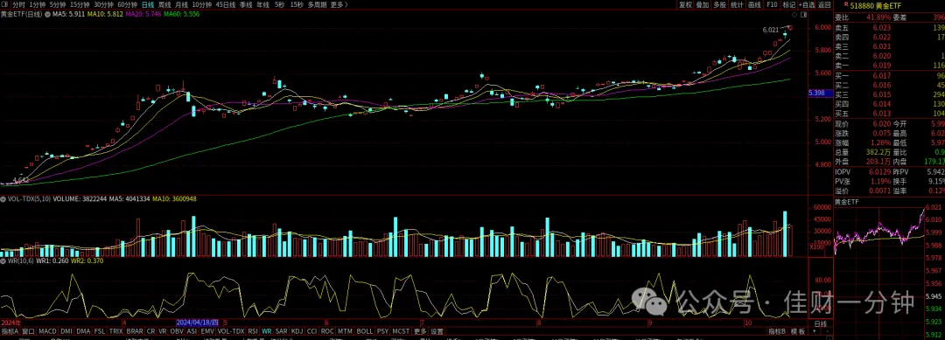Open the 多周期 multi-period selector
The image size is (945, 340).
pos(318,5)
